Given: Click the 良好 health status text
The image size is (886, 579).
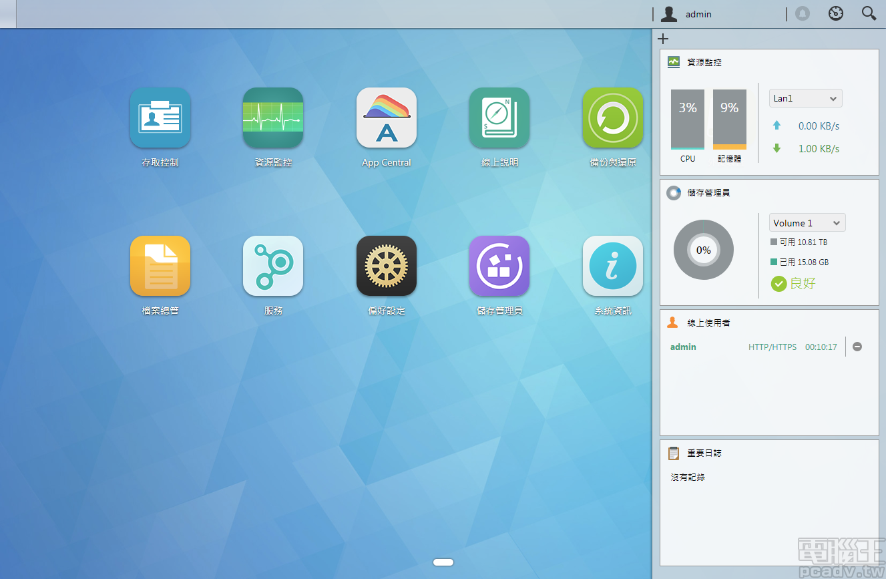Looking at the screenshot, I should tap(803, 284).
